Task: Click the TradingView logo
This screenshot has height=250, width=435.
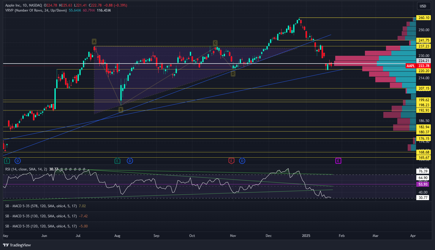Action: click(17, 245)
